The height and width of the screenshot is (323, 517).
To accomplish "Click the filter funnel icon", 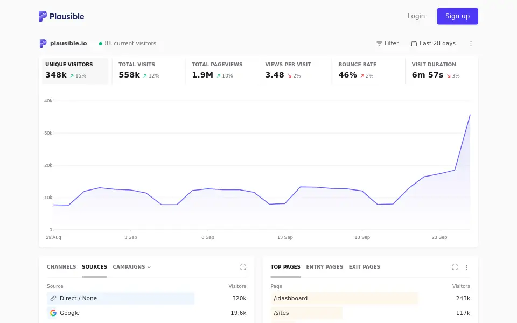I will 379,44.
